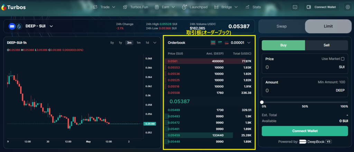Open the Bridge menu
The width and height of the screenshot is (354, 152).
pos(226,7)
